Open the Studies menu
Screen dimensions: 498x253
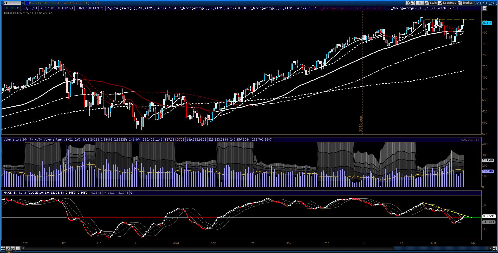pyautogui.click(x=468, y=3)
